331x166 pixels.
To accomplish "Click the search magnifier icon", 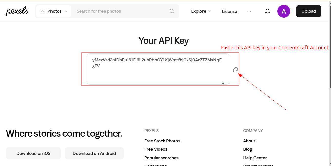I will point(172,11).
